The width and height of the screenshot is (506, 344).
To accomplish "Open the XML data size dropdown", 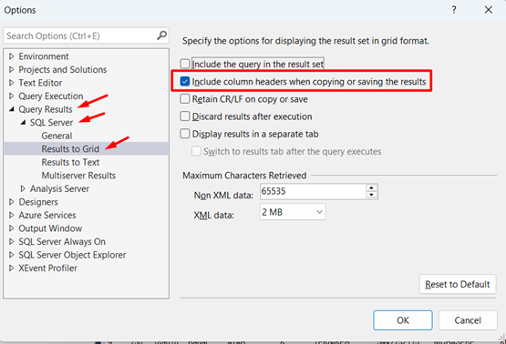I will (x=293, y=212).
